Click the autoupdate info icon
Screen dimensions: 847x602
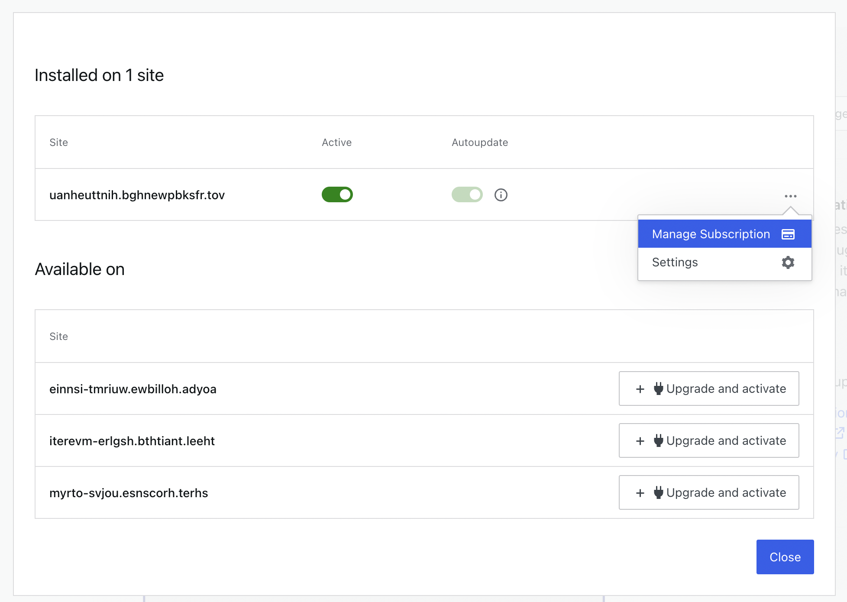coord(501,195)
